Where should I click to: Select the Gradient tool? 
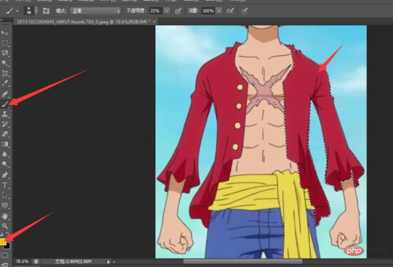pyautogui.click(x=4, y=144)
